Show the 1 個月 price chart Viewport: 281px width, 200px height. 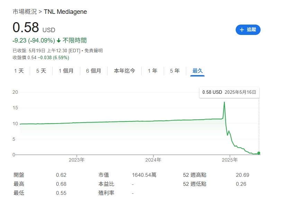click(x=66, y=71)
